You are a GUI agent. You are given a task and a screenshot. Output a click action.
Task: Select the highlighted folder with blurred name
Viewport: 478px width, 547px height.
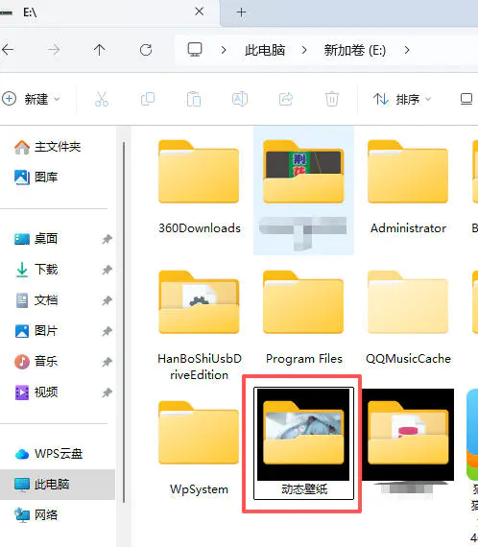coord(303,190)
